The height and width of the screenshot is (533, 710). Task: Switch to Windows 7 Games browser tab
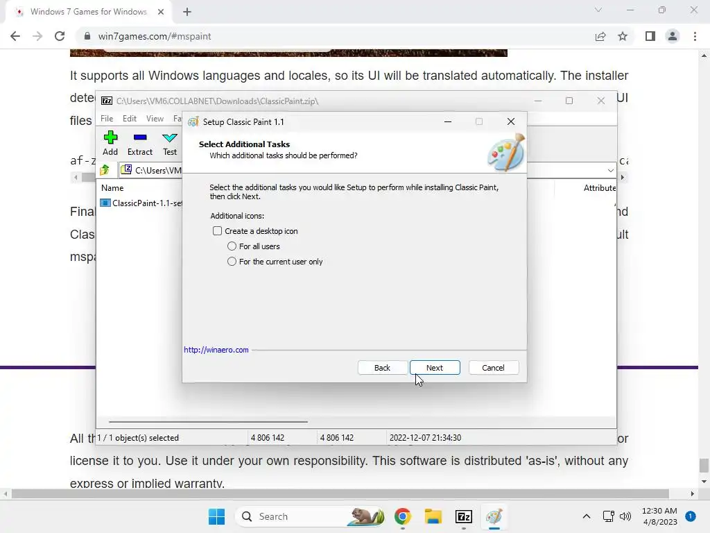tap(88, 12)
